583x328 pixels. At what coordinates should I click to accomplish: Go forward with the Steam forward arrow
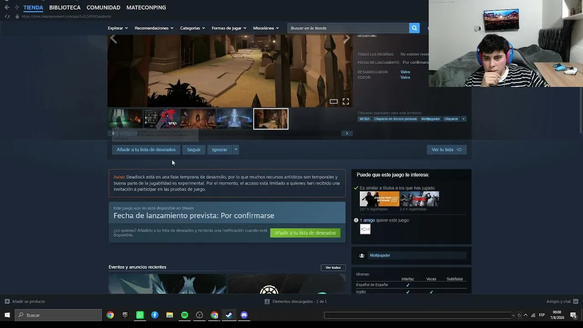pyautogui.click(x=17, y=7)
